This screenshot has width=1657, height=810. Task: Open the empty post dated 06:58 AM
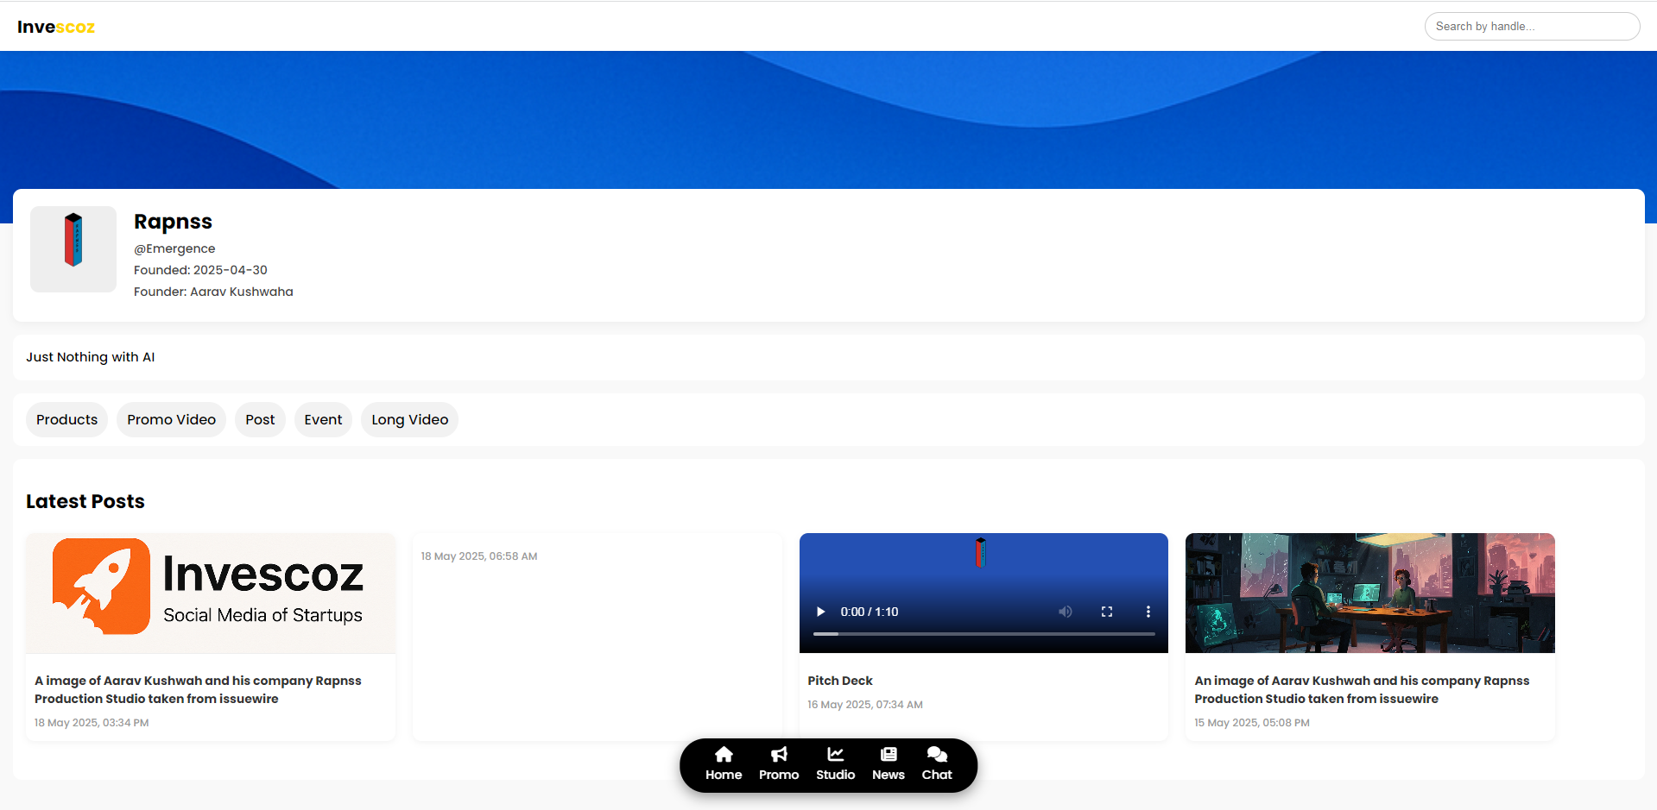coord(598,637)
